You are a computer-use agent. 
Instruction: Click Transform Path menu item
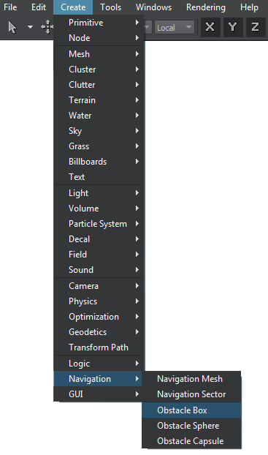coord(99,347)
